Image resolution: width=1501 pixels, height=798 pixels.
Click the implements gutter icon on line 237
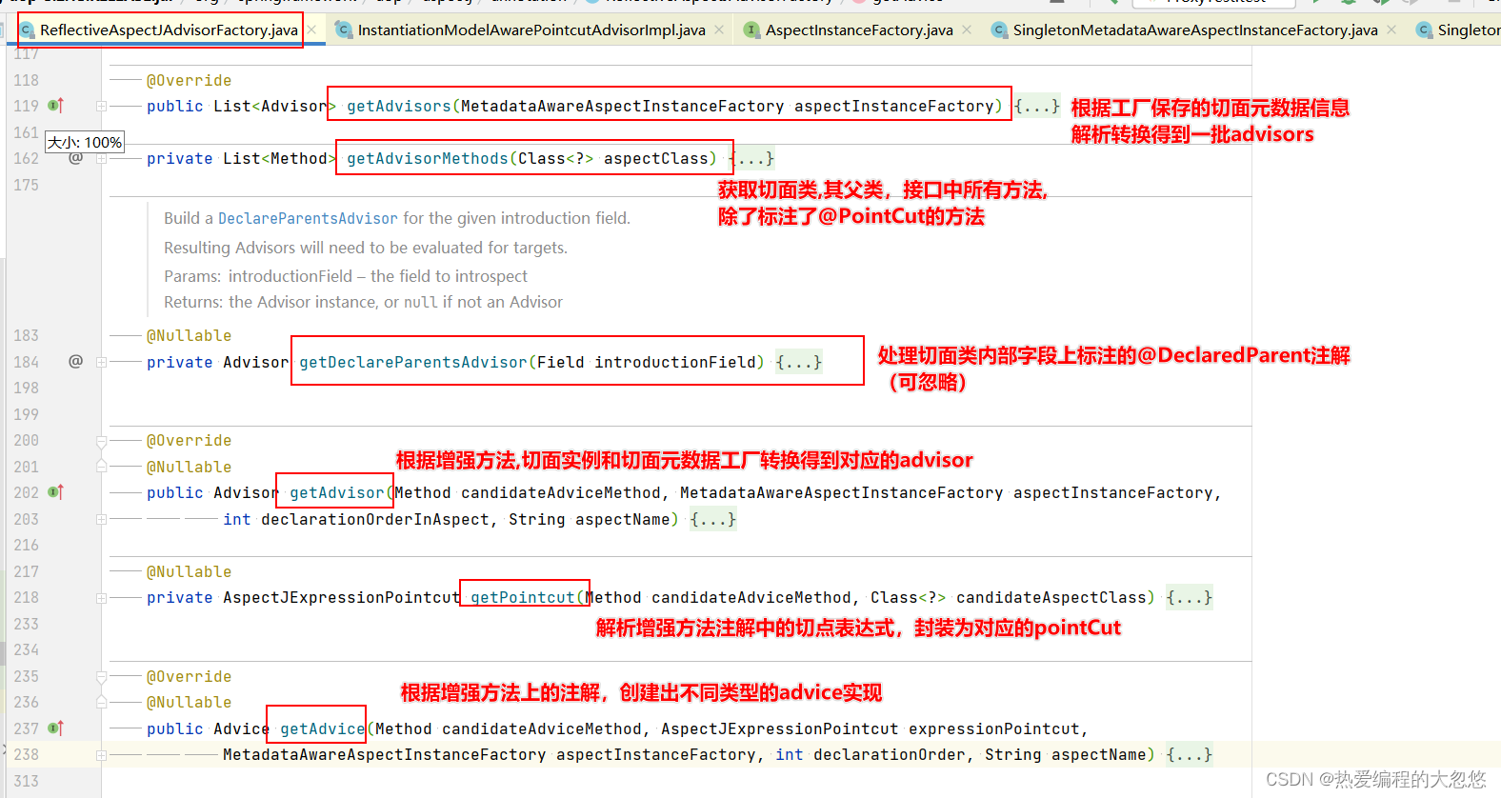55,728
